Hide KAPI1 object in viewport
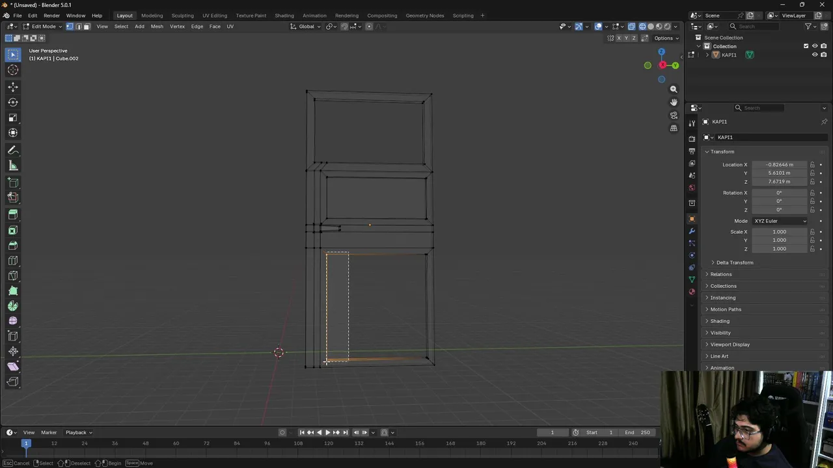833x468 pixels. click(x=815, y=55)
